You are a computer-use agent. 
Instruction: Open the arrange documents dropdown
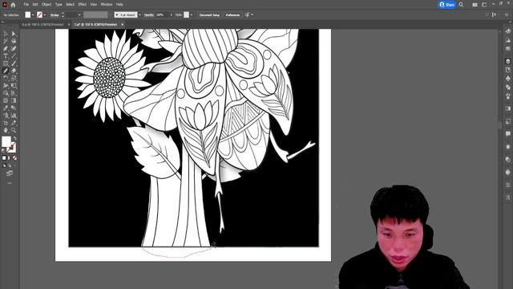475,5
